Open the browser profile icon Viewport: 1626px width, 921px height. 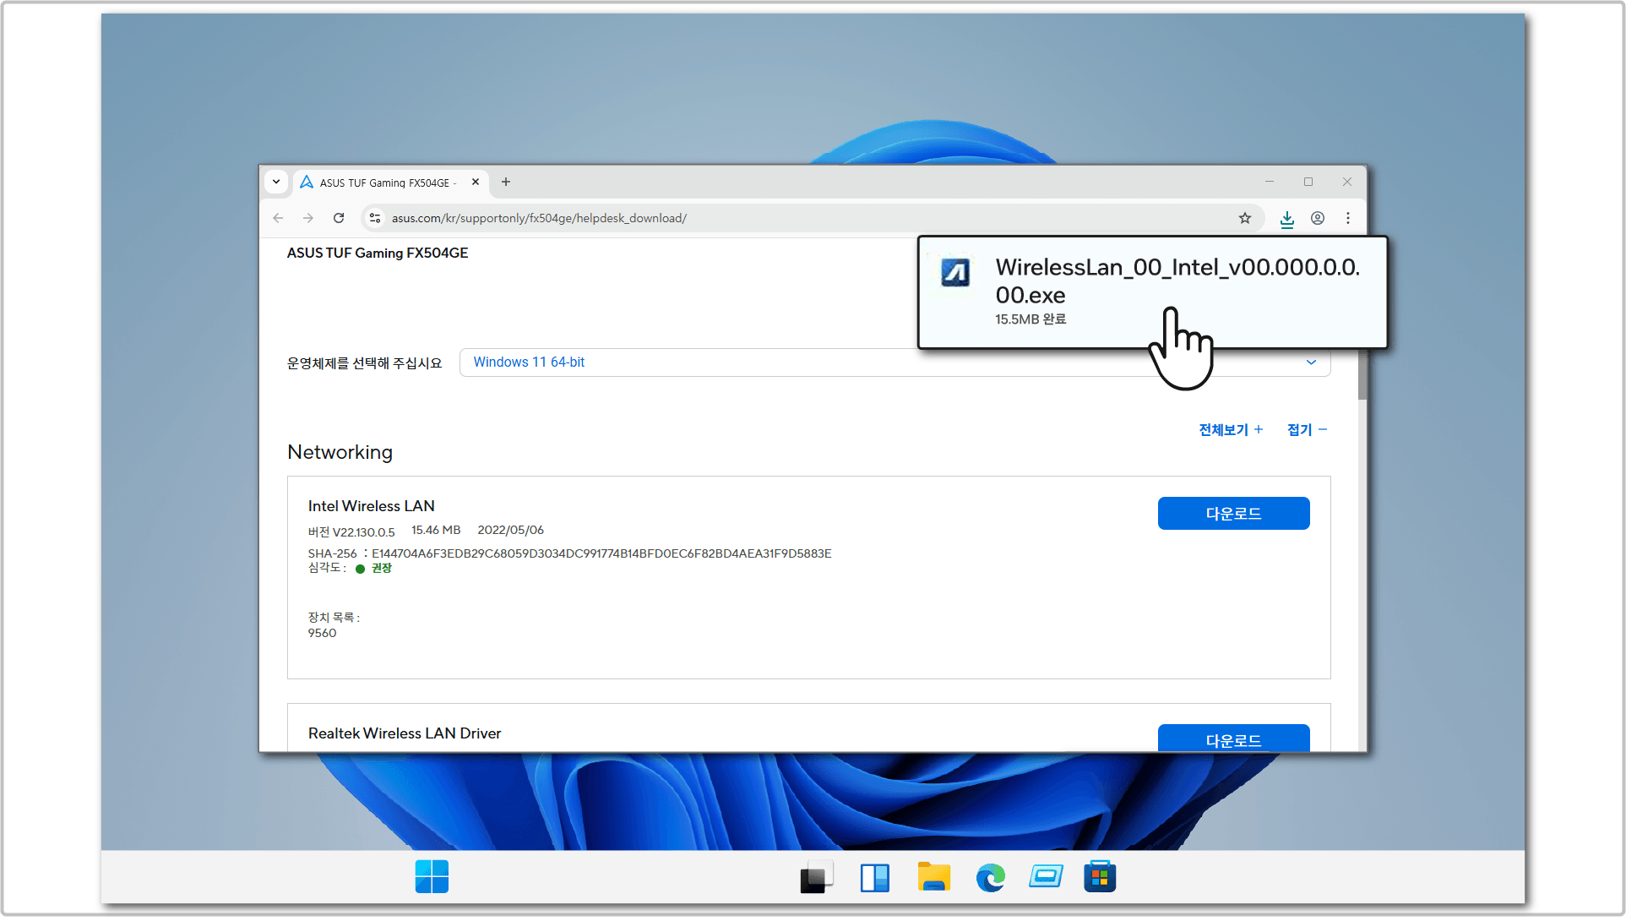pyautogui.click(x=1317, y=218)
